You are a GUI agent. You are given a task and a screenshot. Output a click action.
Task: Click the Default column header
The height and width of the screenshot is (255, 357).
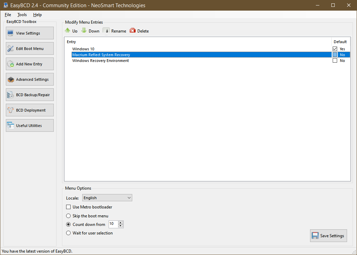click(340, 42)
